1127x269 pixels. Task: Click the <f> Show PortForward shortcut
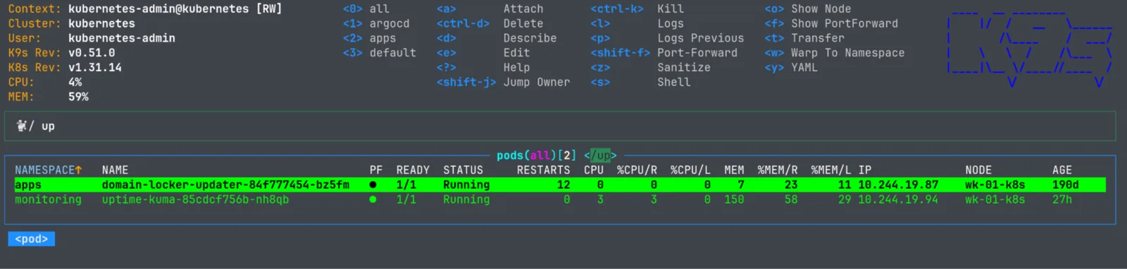(831, 23)
